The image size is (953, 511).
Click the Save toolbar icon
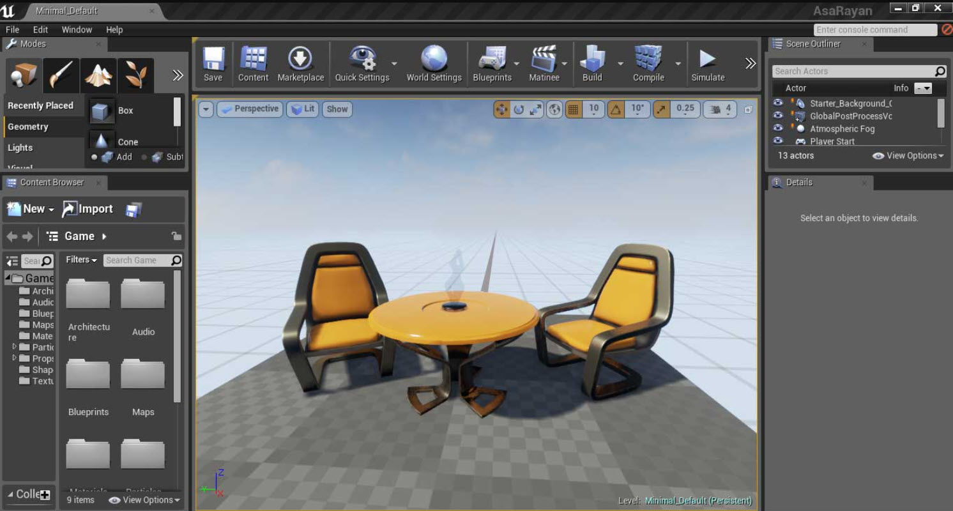[x=213, y=64]
